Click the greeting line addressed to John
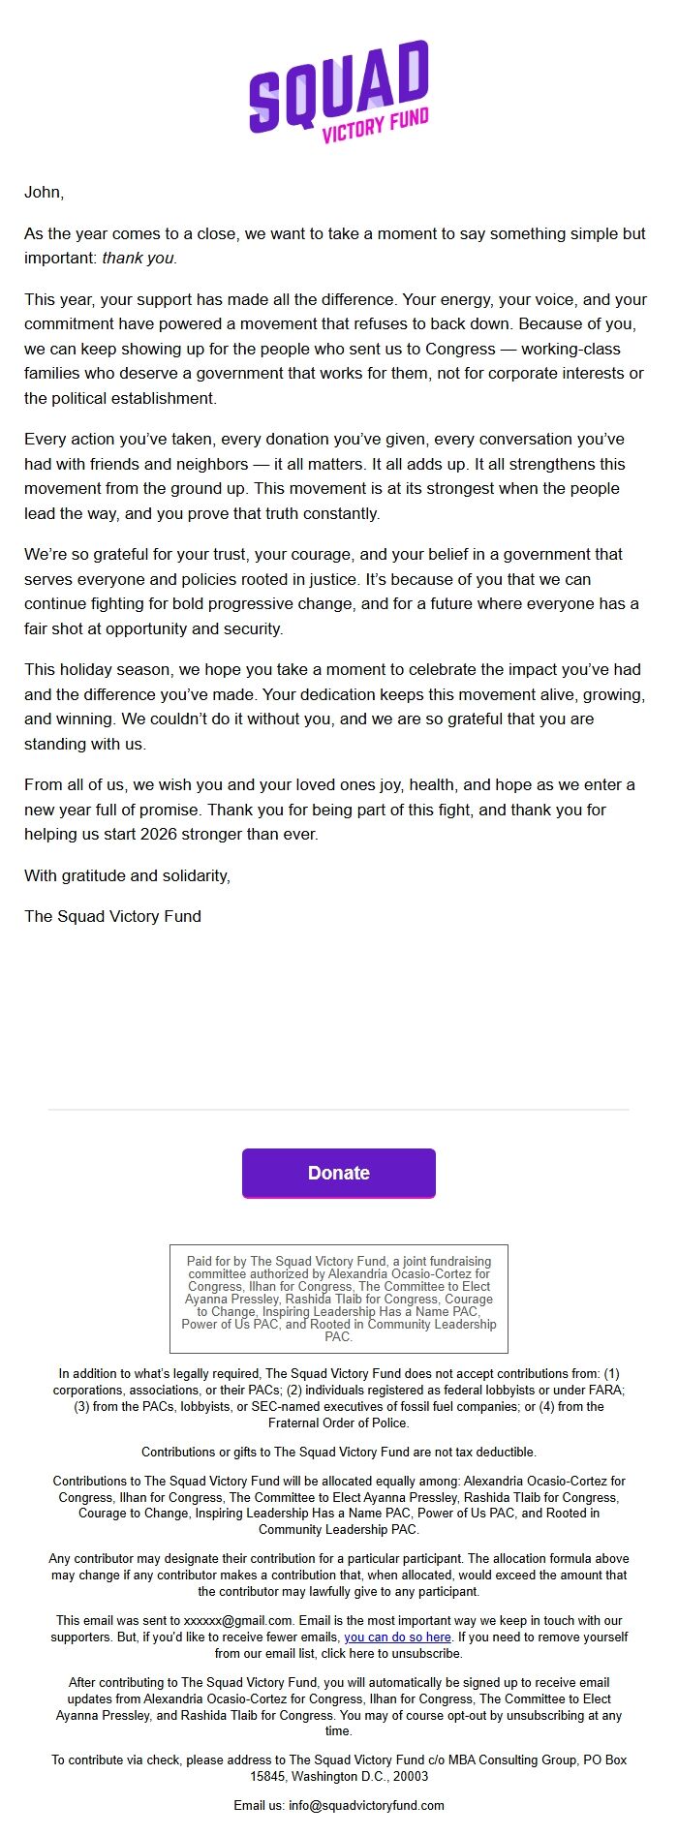678x1836 pixels. tap(44, 194)
